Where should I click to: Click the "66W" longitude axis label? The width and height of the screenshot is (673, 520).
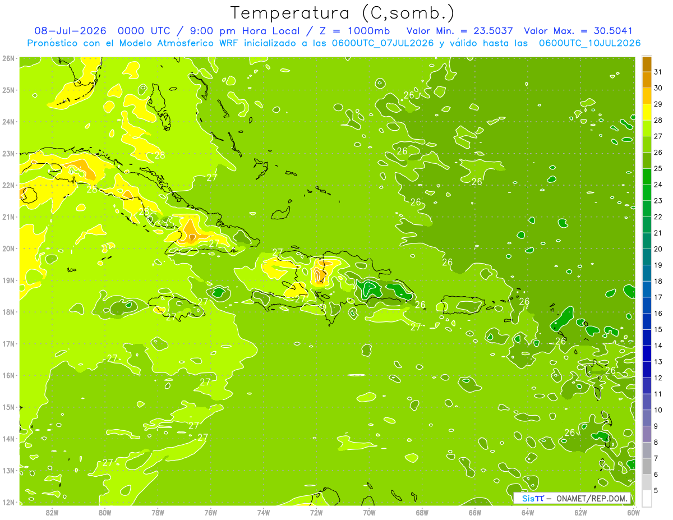pyautogui.click(x=475, y=512)
